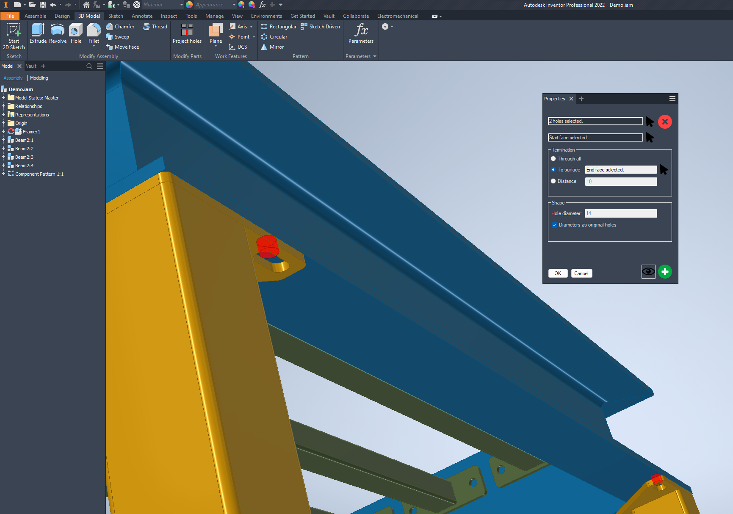Open the File menu
The image size is (733, 514).
point(10,16)
